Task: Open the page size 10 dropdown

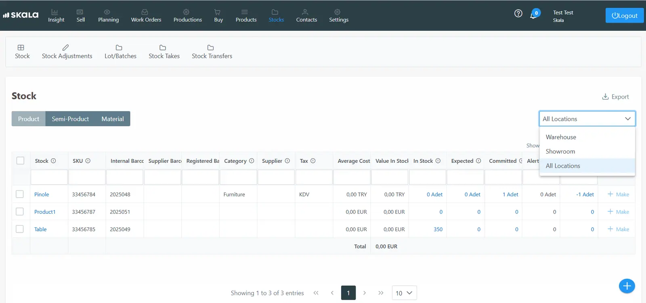Action: point(404,293)
